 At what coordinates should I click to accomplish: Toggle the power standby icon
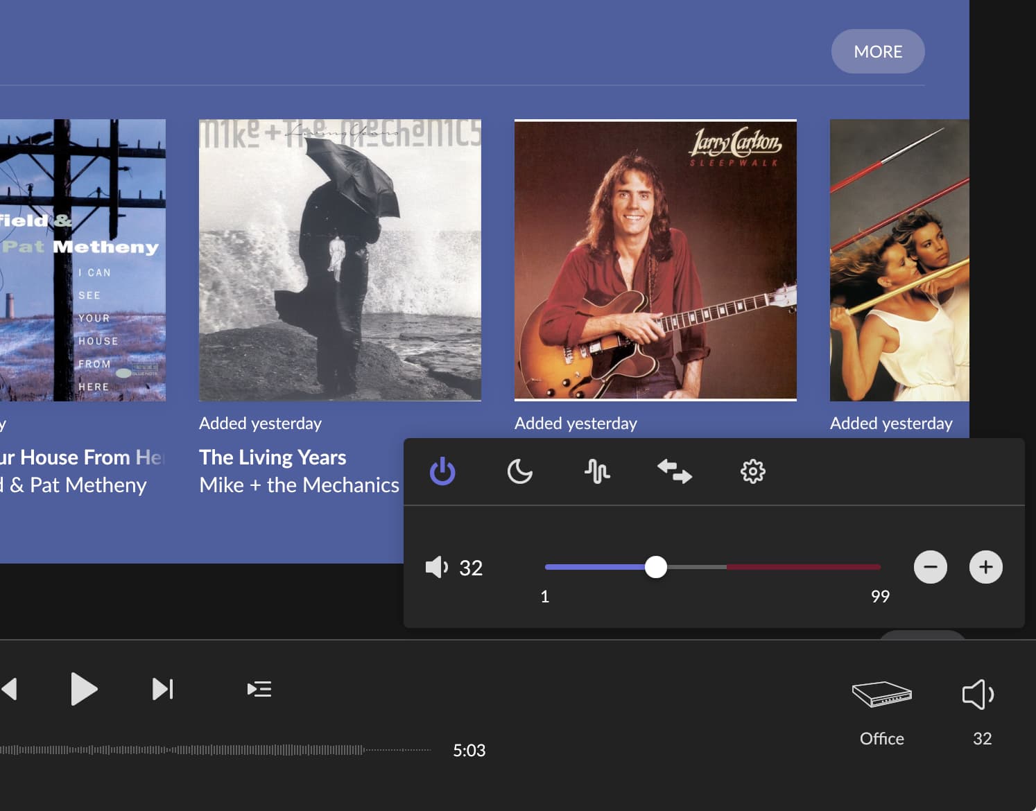pos(442,471)
